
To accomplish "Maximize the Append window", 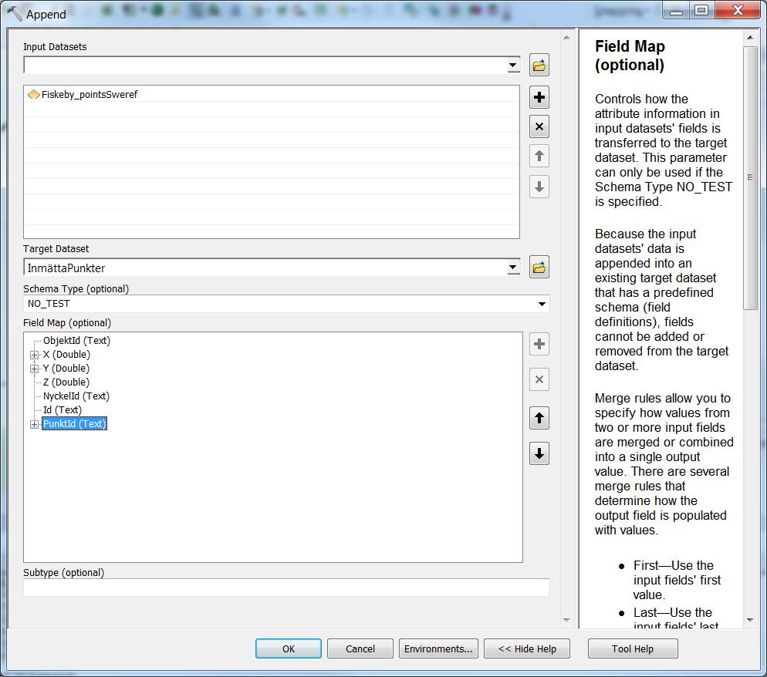I will pos(701,10).
